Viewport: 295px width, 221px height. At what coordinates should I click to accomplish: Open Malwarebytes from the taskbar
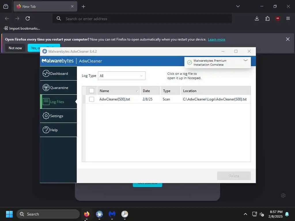tap(112, 214)
